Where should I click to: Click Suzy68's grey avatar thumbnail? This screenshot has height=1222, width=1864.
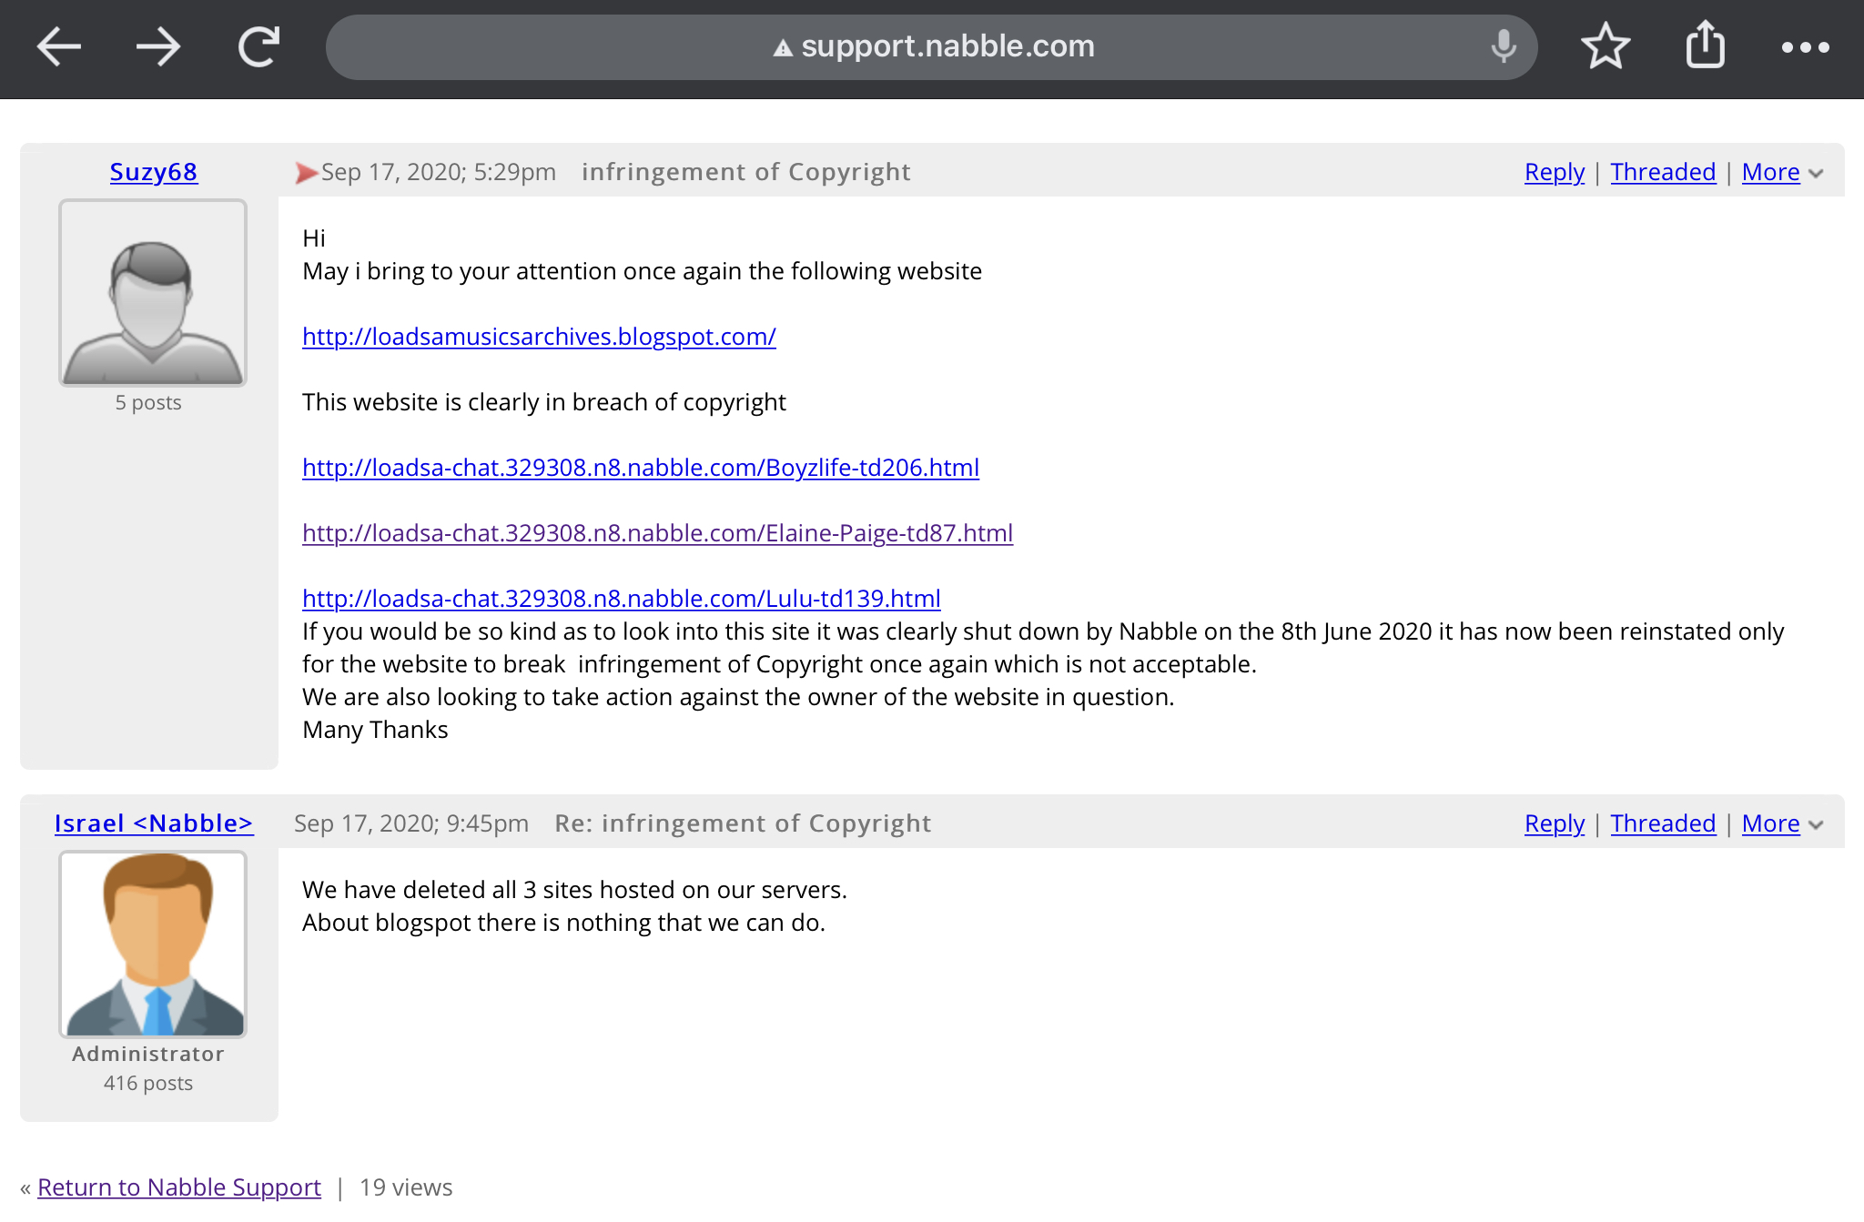tap(153, 293)
